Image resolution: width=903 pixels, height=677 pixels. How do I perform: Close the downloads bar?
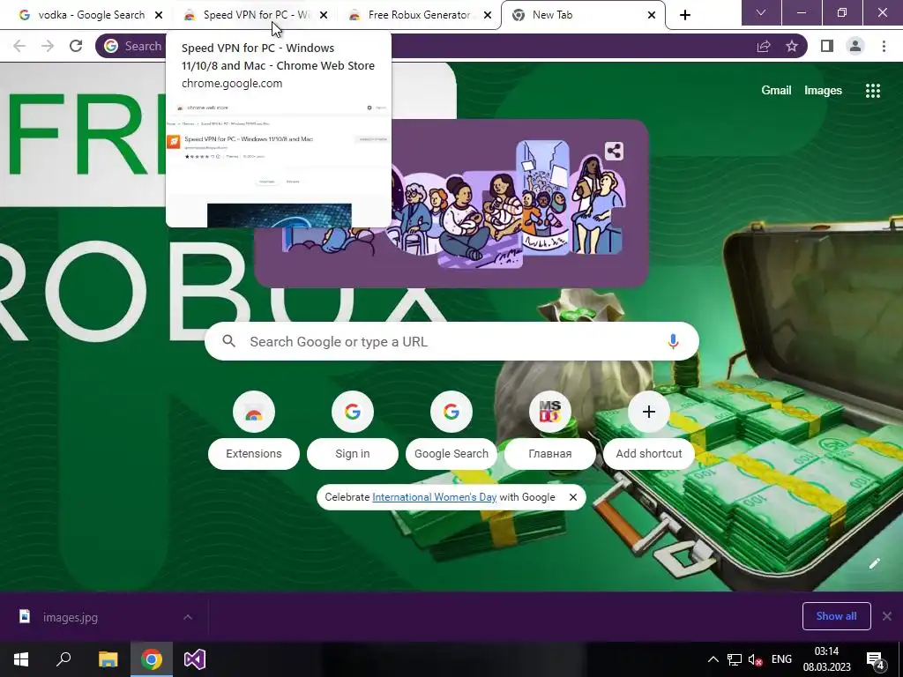(x=887, y=616)
